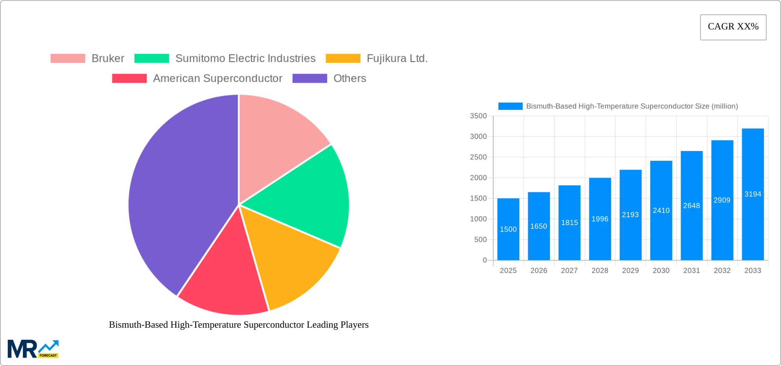
Task: Click the Fujikura Ltd. orange legend swatch
Action: [343, 58]
